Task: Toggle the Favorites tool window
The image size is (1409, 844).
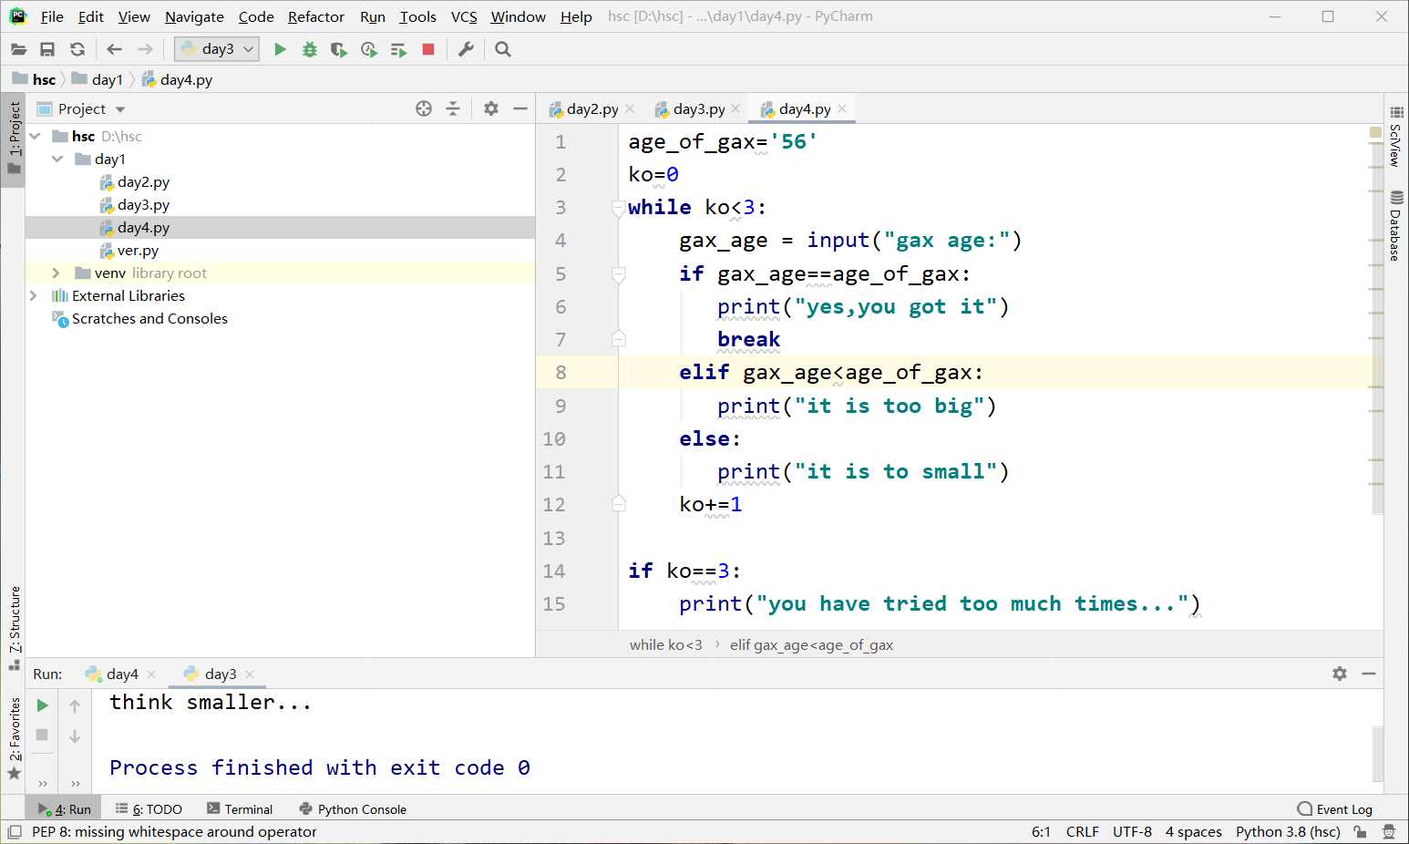Action: 15,737
